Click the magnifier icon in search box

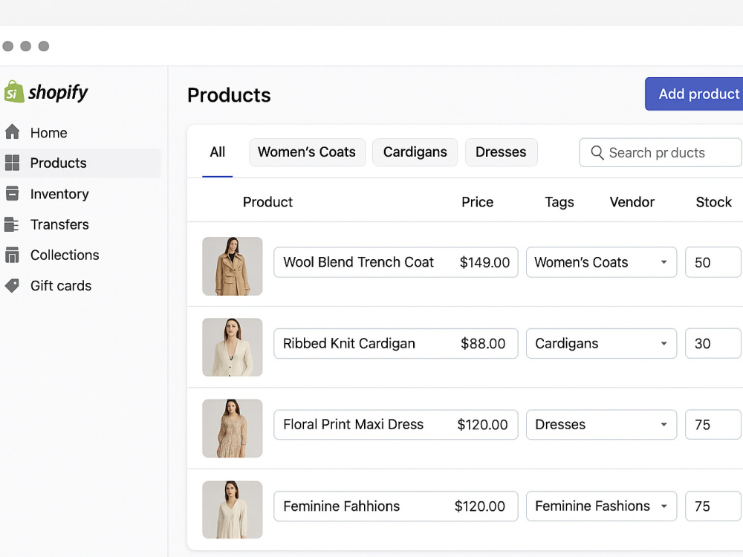point(597,152)
